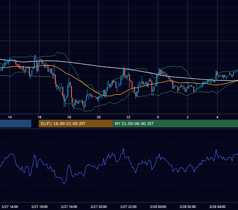Click the blue session bar before London
Screen dimensions: 238x210
[x=16, y=124]
